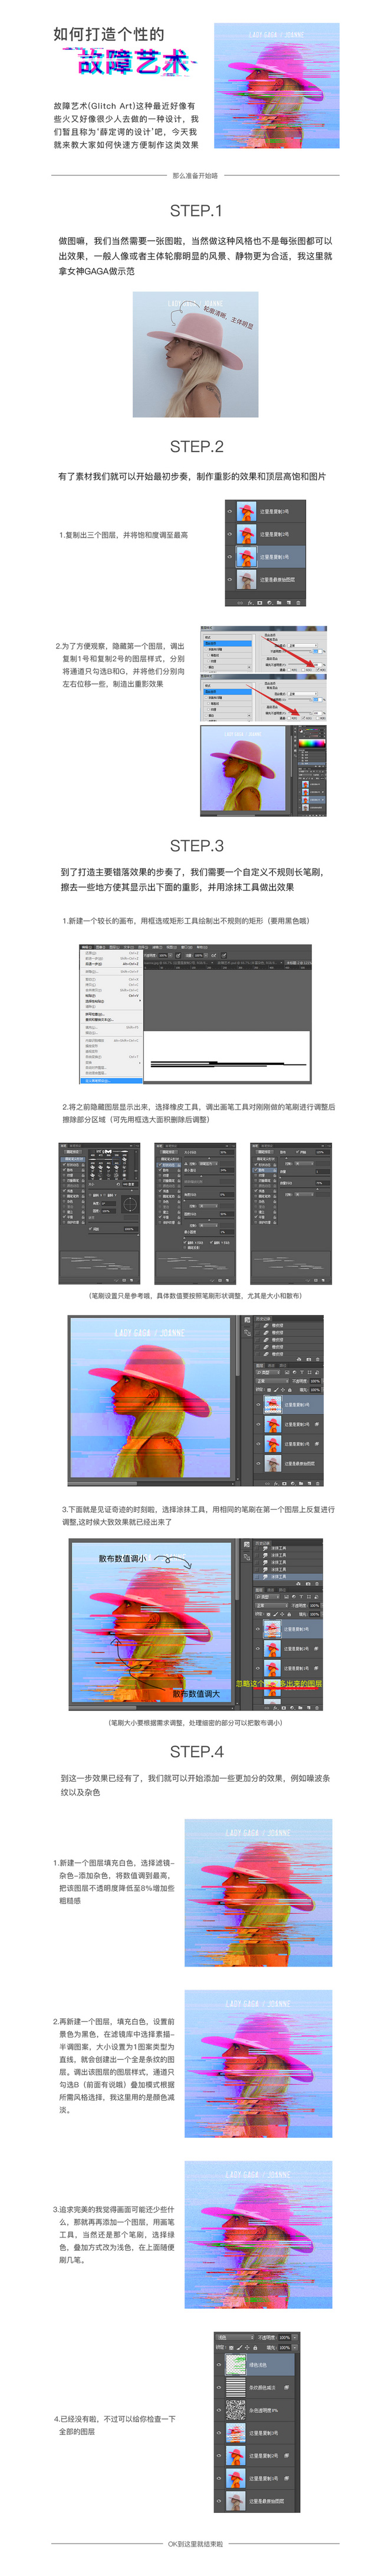The height and width of the screenshot is (2576, 388).
Task: Create new group folder icon in STEP.2 panel
Action: tap(279, 603)
